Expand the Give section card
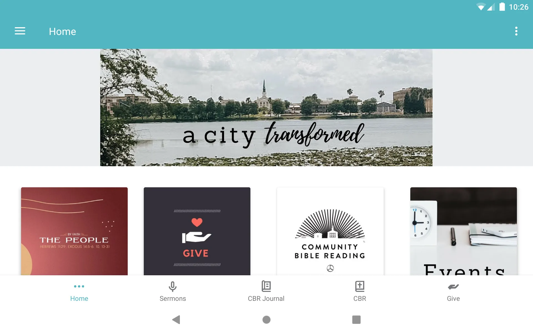The image size is (533, 333). tap(197, 231)
